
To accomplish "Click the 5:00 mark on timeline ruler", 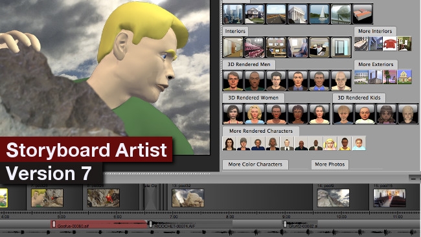I will point(62,216).
